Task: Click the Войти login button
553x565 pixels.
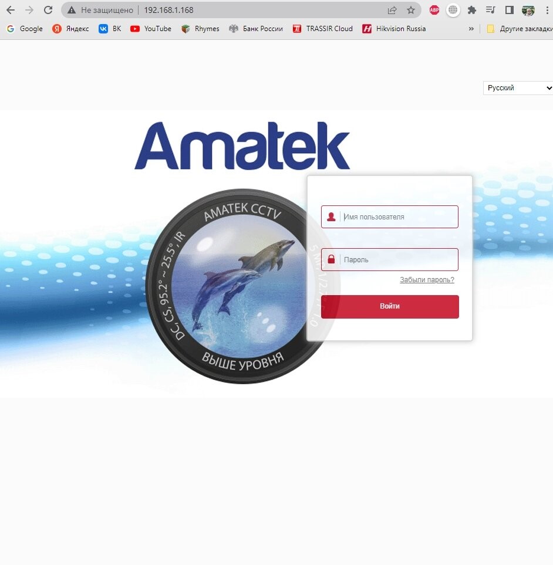Action: click(390, 307)
